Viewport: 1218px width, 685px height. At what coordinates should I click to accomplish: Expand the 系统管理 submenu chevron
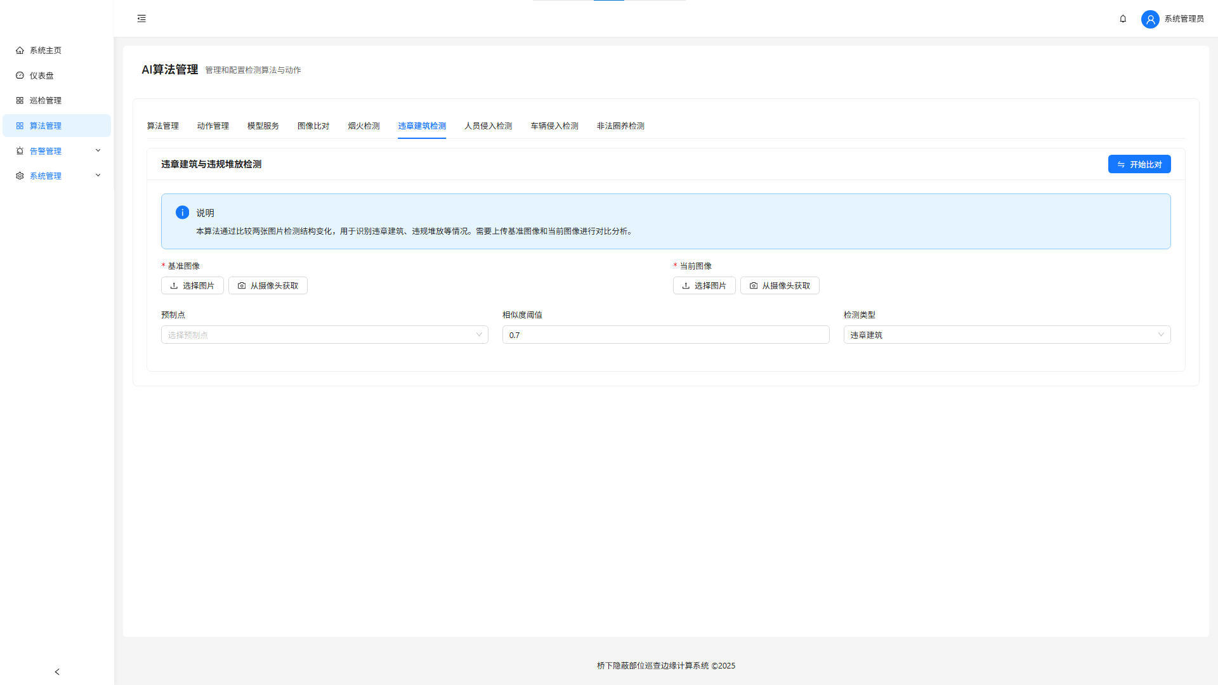pyautogui.click(x=98, y=175)
